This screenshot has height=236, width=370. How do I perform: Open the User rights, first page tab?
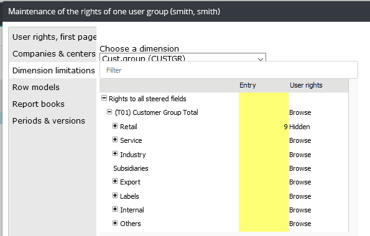pos(54,37)
